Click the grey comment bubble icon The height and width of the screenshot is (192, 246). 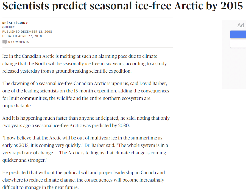pos(5,42)
